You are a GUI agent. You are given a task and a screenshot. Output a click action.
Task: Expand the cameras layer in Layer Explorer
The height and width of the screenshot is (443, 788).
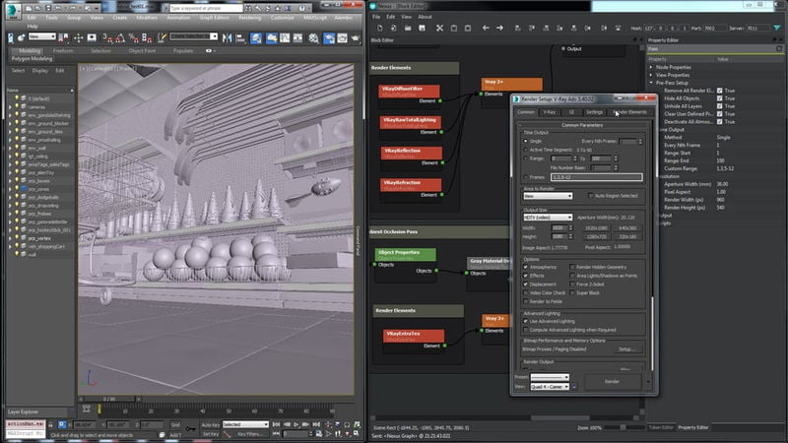pyautogui.click(x=11, y=108)
